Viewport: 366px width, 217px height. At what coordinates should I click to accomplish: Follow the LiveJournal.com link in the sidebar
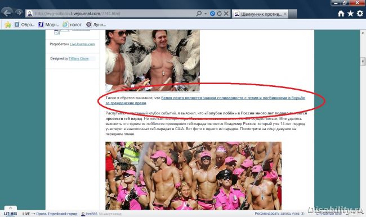(82, 44)
